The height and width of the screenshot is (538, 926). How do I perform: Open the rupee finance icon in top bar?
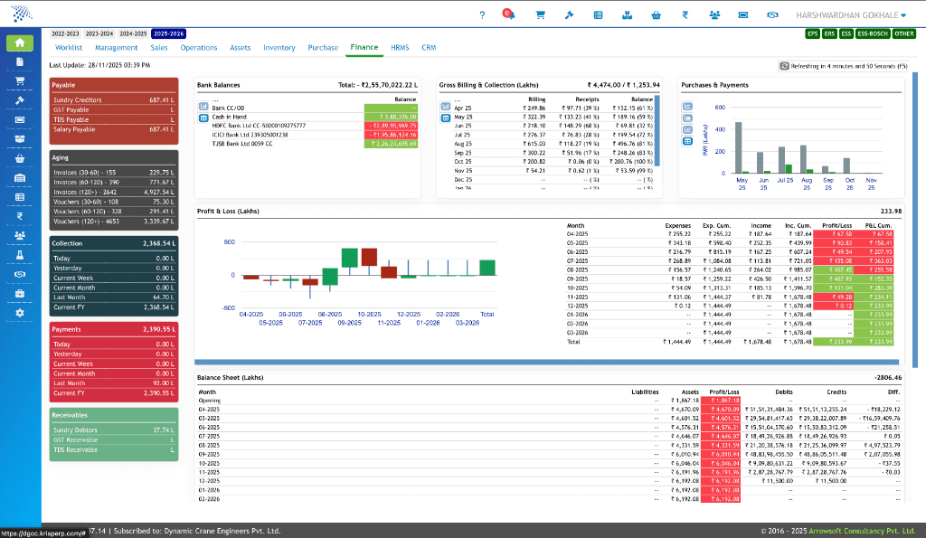coord(685,14)
